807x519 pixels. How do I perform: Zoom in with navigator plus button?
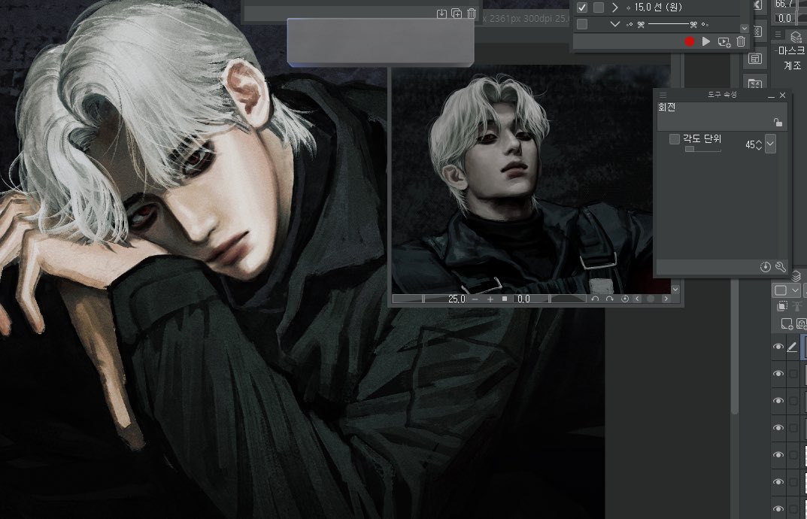click(490, 299)
